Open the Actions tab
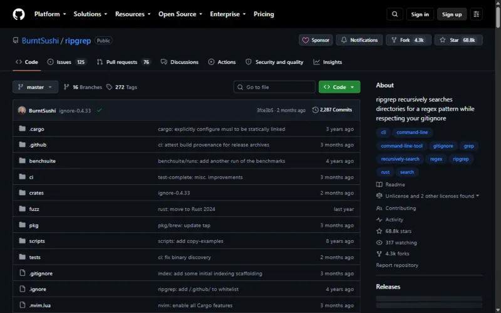 222,62
